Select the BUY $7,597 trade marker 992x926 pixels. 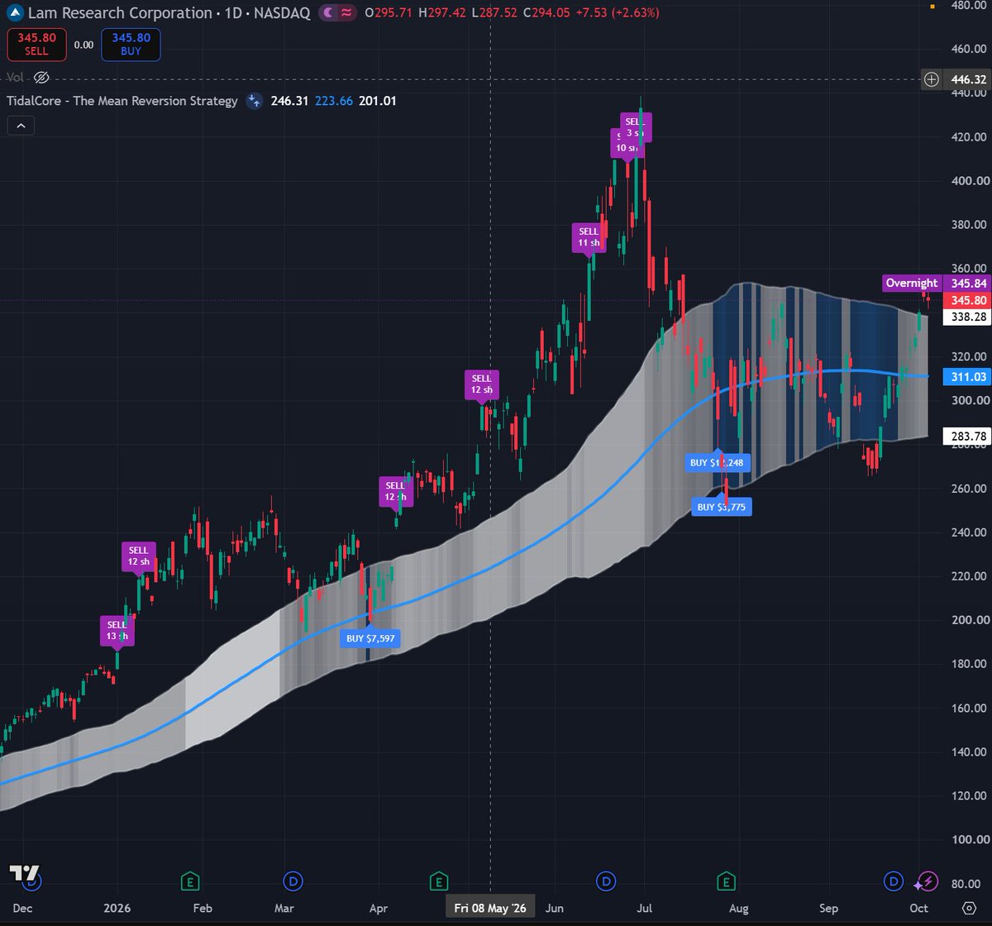coord(372,638)
